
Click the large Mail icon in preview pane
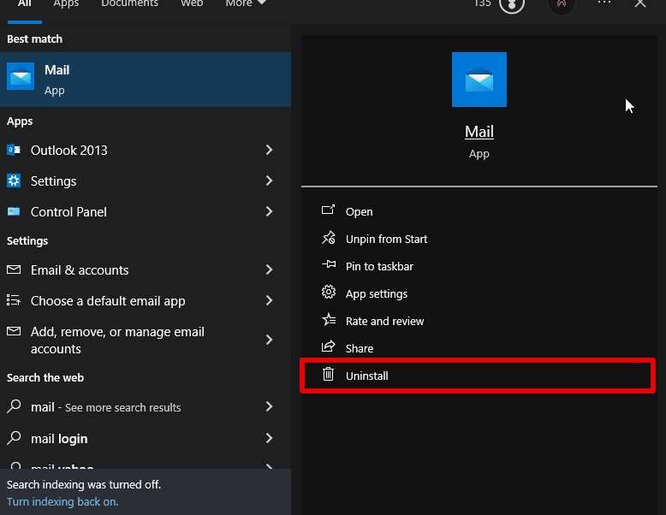click(479, 80)
